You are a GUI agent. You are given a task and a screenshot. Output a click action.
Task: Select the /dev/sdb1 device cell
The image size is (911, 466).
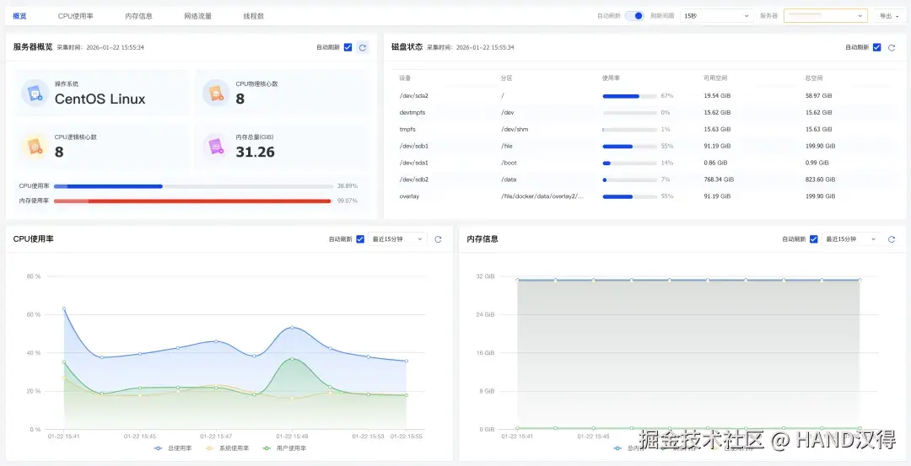tap(413, 147)
